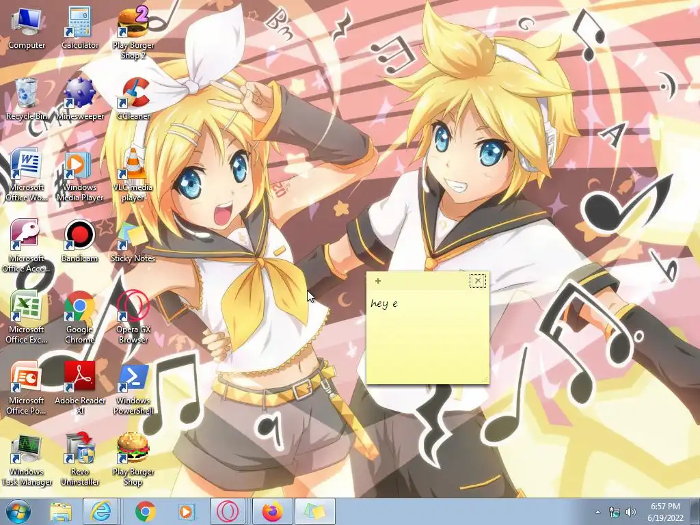700x525 pixels.
Task: Select Windows Media Player desktop shortcut
Action: (80, 176)
